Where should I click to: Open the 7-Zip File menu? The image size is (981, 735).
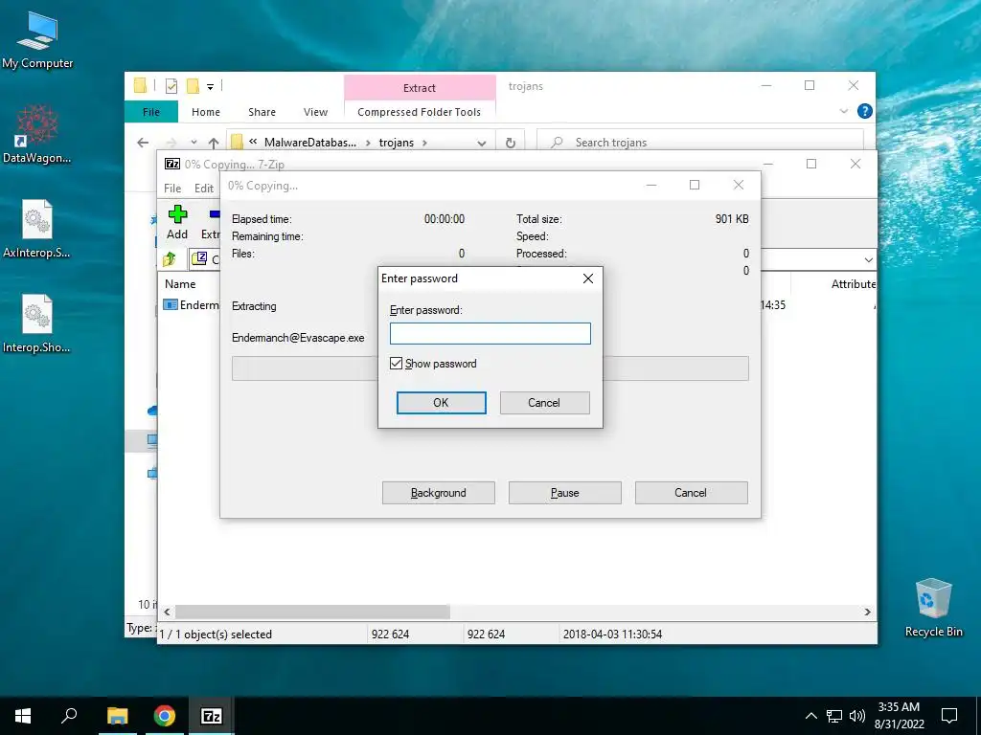(172, 189)
